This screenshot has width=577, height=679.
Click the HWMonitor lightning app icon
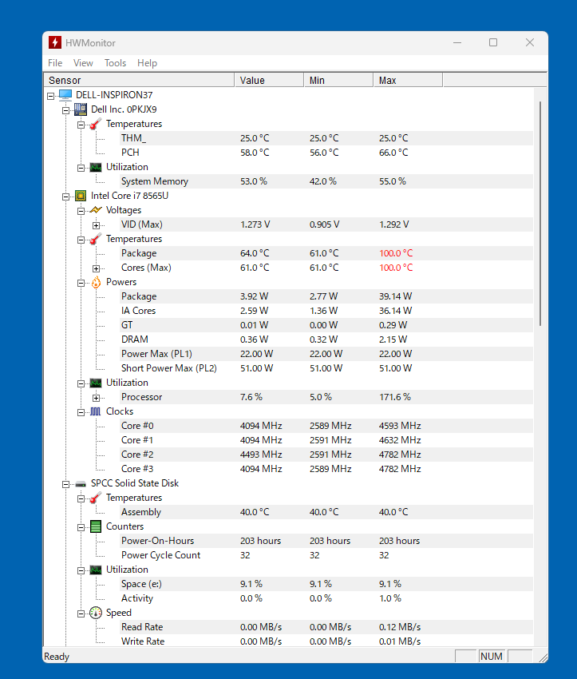[x=55, y=42]
